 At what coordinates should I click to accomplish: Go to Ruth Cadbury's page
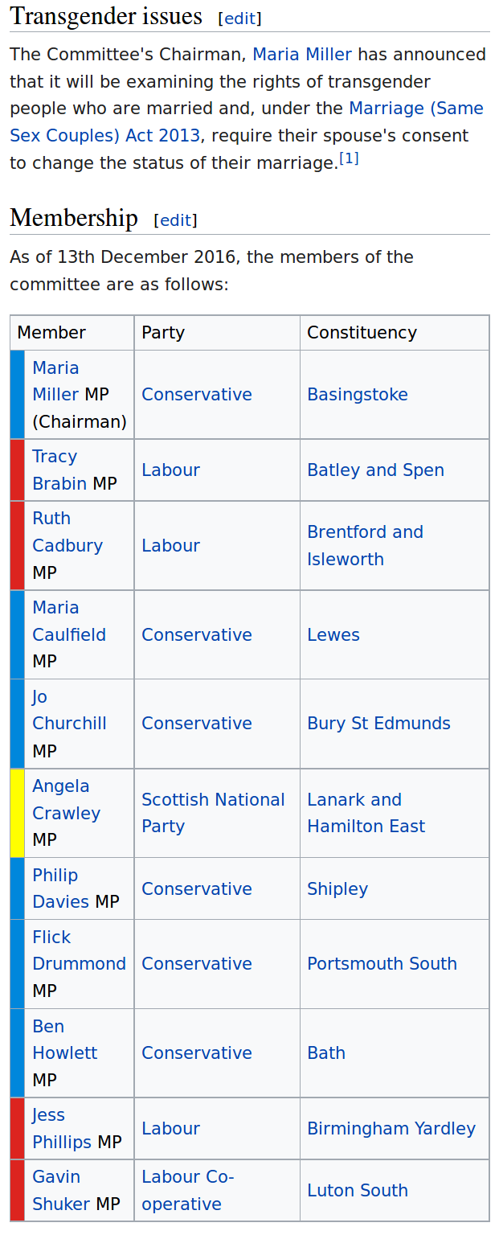[67, 532]
